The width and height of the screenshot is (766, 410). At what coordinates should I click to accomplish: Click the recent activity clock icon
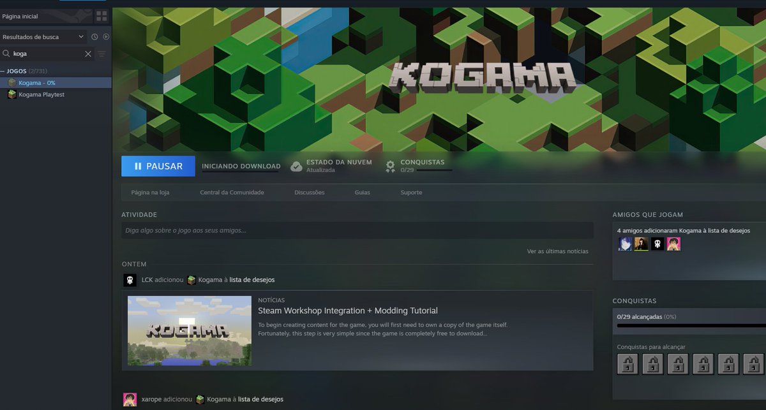(94, 37)
